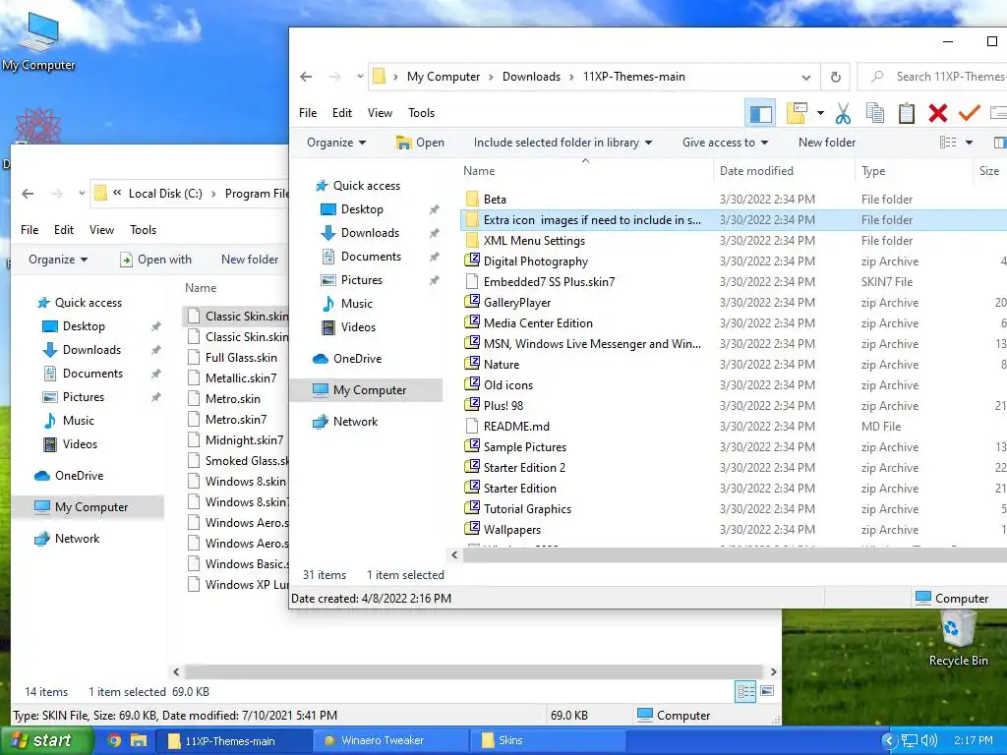Click horizontal scrollbar left arrow in front window
Viewport: 1007px width, 755px height.
pos(454,554)
